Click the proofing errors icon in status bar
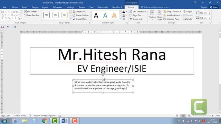221x124 pixels. (30, 116)
